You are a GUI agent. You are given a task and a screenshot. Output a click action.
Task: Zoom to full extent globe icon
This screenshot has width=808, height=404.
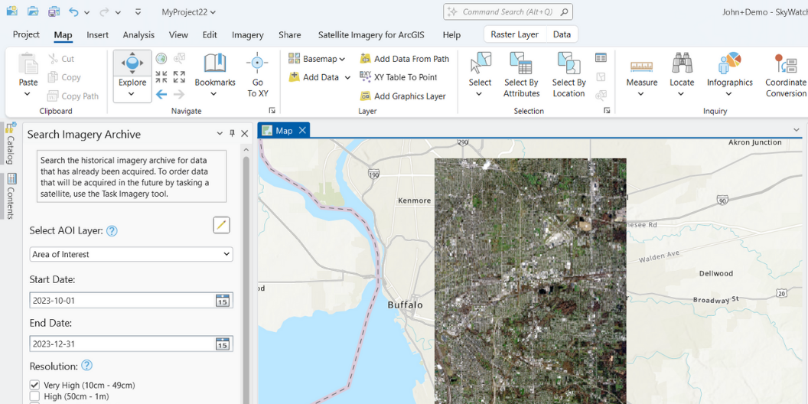pyautogui.click(x=161, y=58)
